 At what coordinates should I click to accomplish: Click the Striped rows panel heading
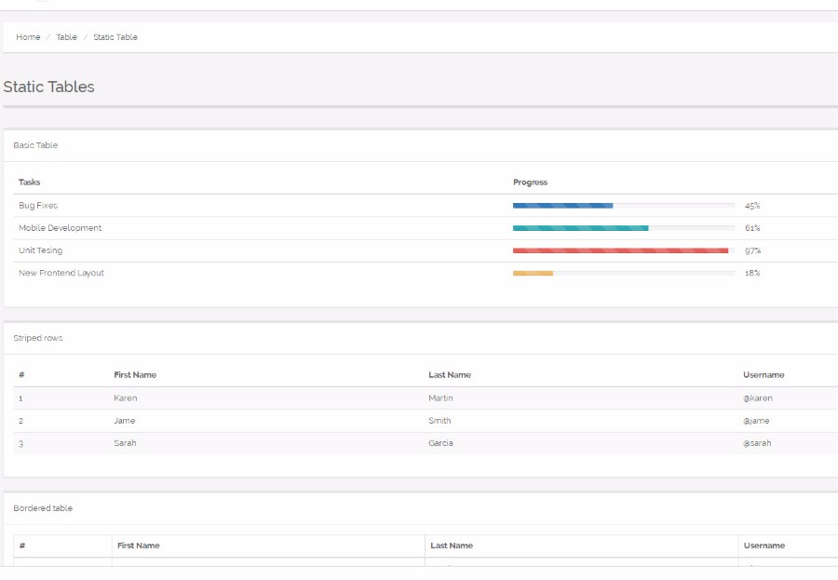coord(38,338)
